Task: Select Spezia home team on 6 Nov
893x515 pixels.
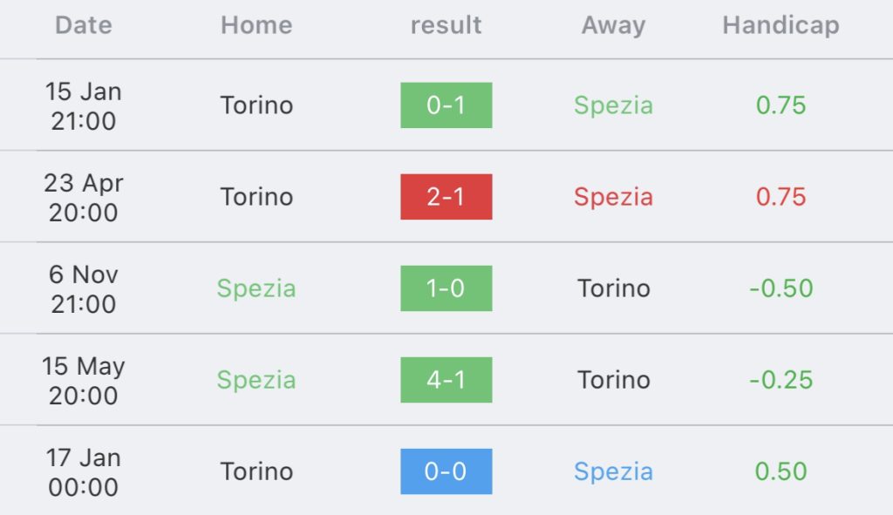Action: (x=256, y=289)
